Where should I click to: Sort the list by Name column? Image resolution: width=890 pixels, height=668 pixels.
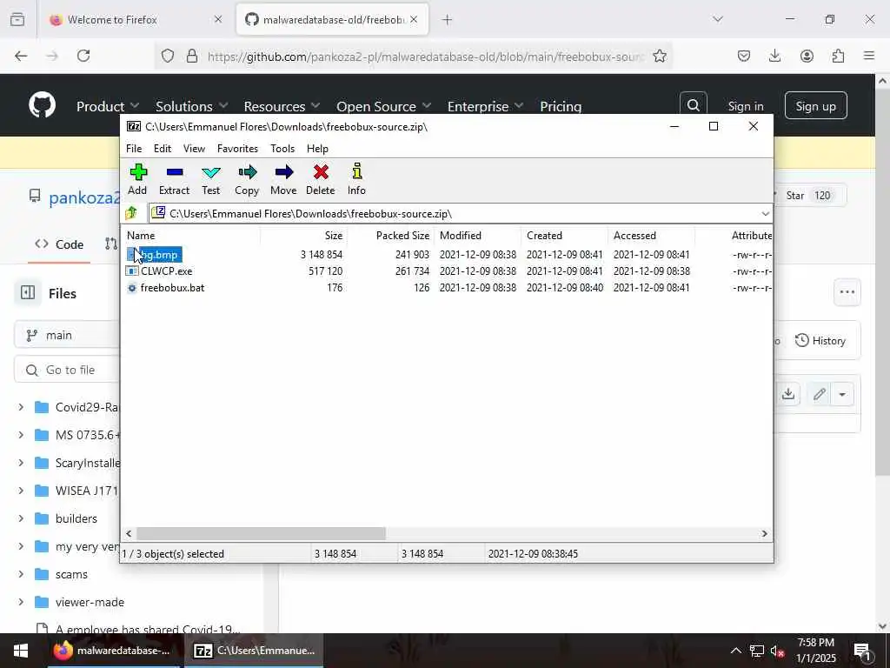[141, 235]
